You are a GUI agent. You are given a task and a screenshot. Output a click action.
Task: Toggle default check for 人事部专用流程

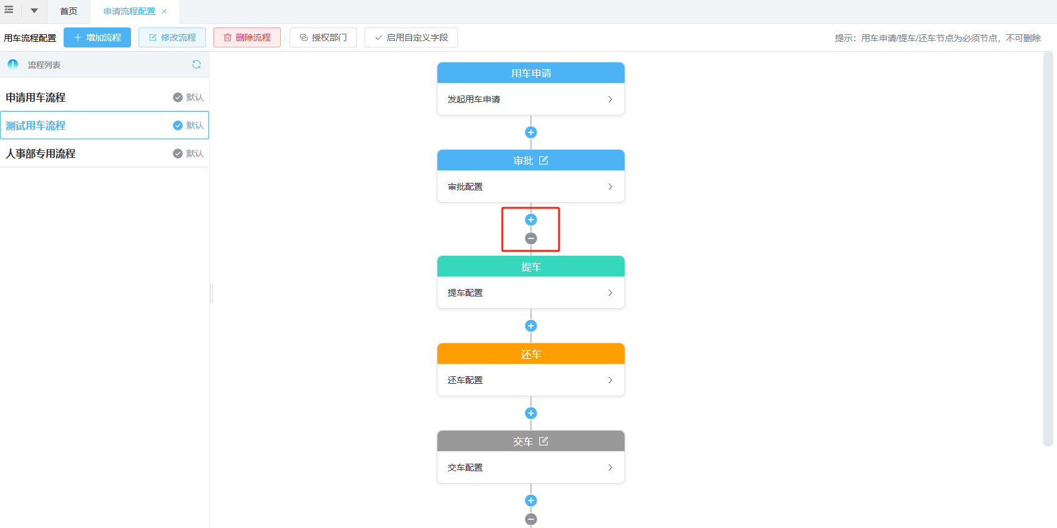(x=178, y=154)
